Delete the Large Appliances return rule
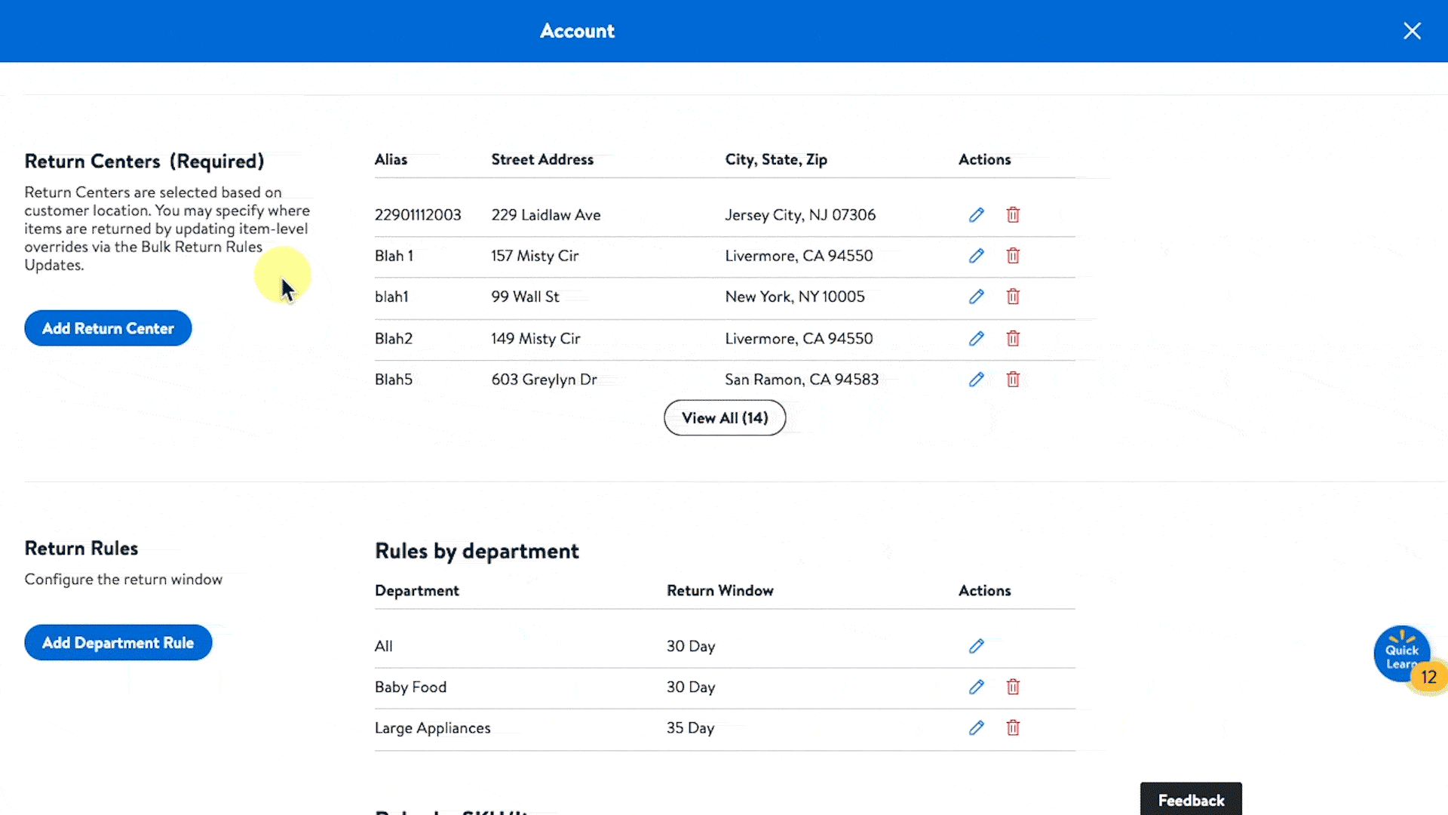This screenshot has width=1448, height=815. 1013,727
